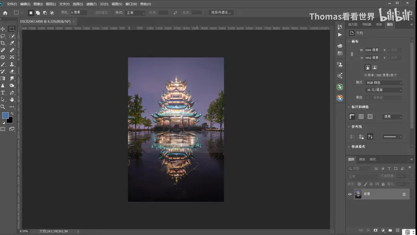The height and width of the screenshot is (235, 417).
Task: Toggle visibility of the 背景 layer
Action: [x=350, y=194]
